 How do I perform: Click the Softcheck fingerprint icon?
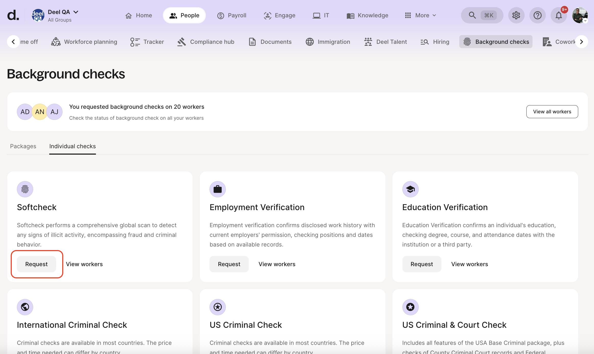point(25,189)
